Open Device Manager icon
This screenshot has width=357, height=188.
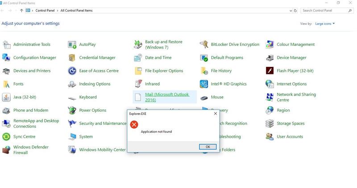pyautogui.click(x=270, y=58)
